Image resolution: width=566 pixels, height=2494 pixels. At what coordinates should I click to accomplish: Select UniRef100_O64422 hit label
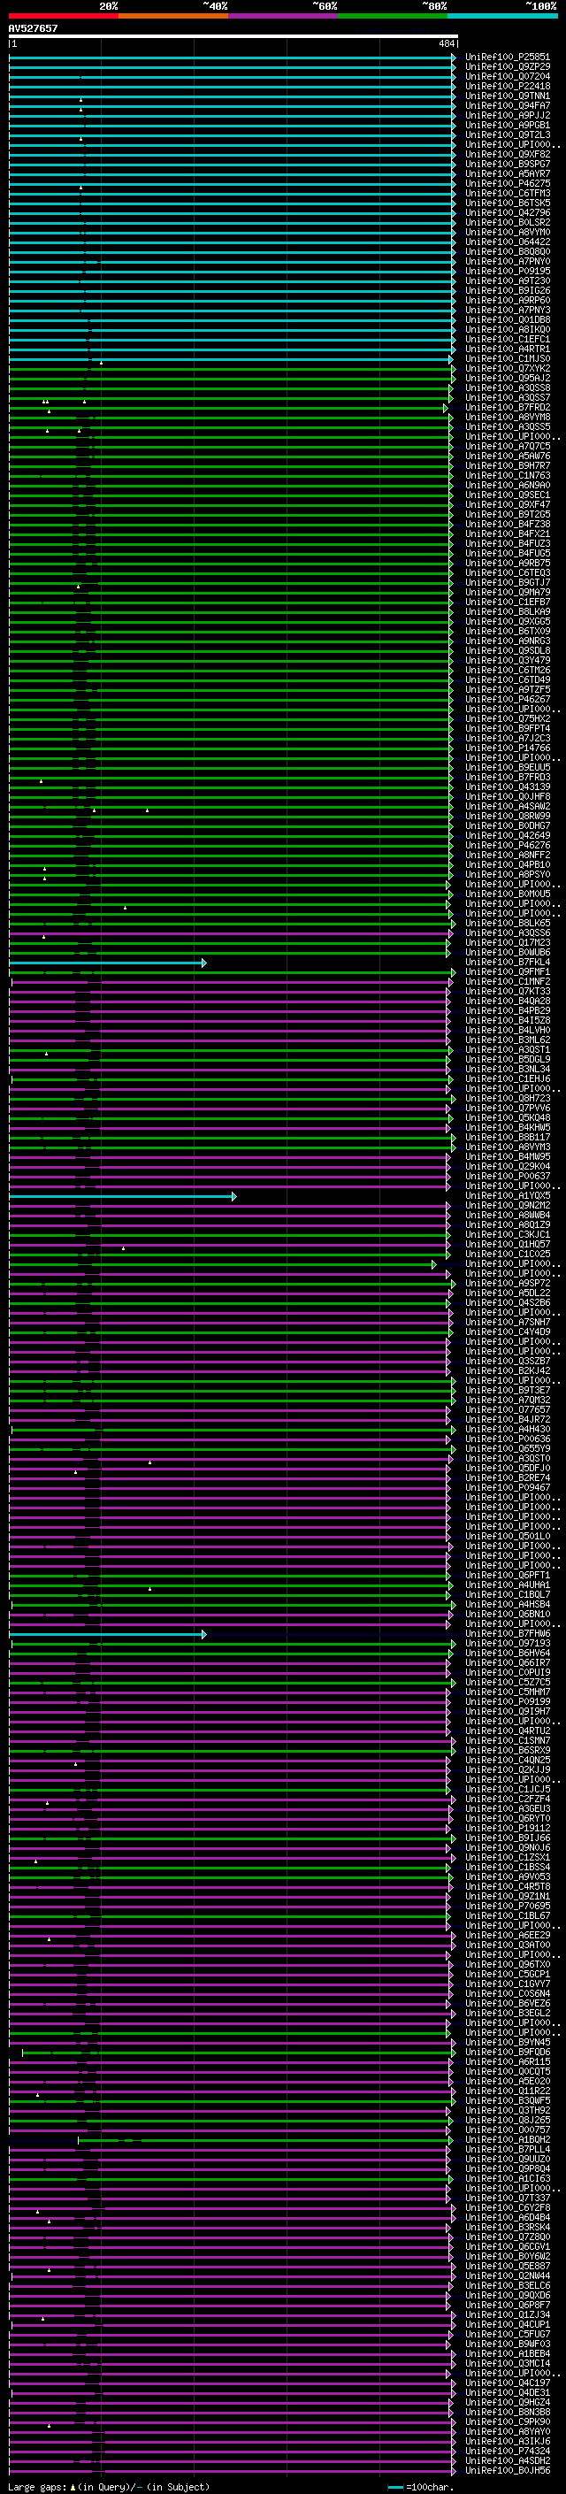tap(508, 242)
